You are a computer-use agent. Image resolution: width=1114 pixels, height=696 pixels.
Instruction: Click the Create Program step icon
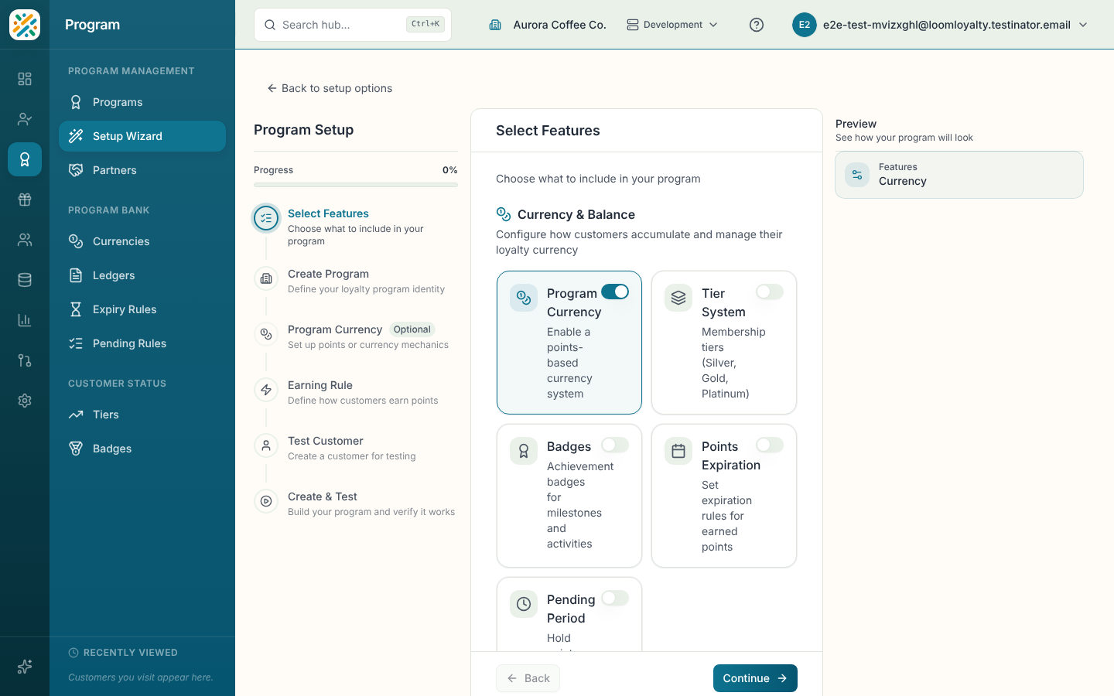(x=266, y=278)
